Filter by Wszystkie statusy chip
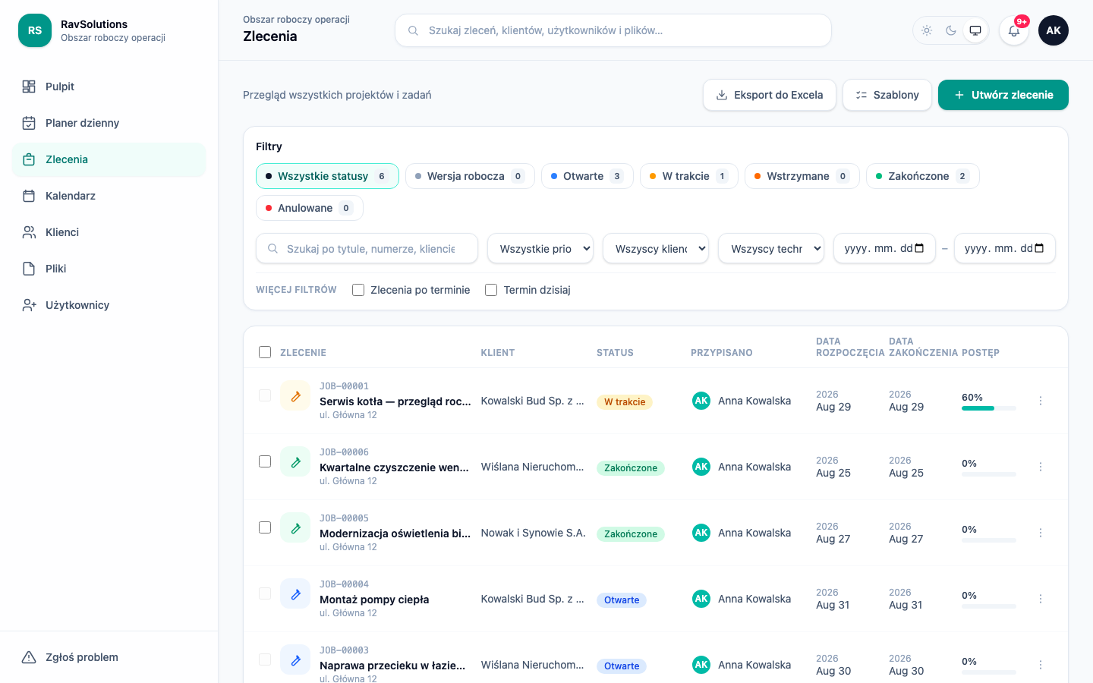Viewport: 1093px width, 683px height. point(327,176)
